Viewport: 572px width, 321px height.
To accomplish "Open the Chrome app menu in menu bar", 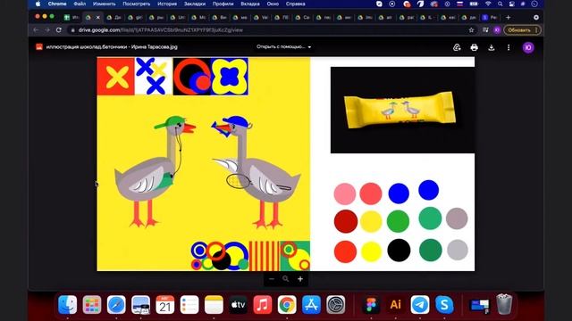I will point(57,4).
